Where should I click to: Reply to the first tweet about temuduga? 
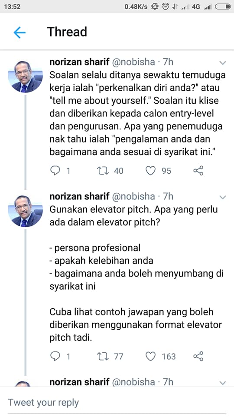[x=55, y=170]
